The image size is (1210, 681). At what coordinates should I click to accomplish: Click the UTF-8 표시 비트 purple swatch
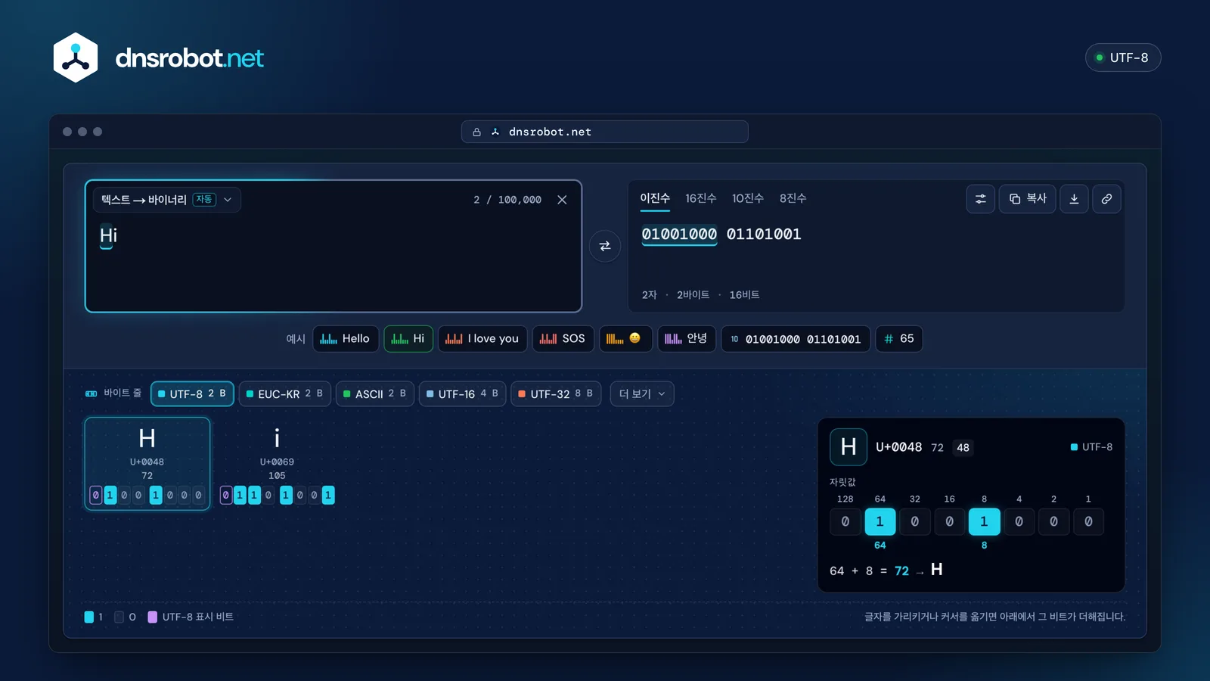(x=152, y=617)
